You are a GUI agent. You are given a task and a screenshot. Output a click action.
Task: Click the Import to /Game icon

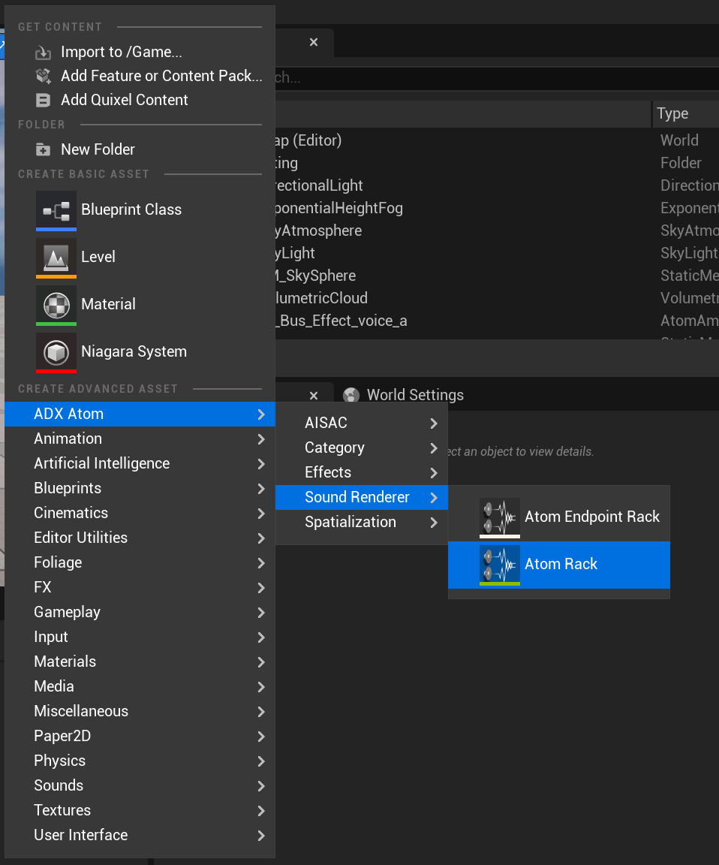click(44, 53)
